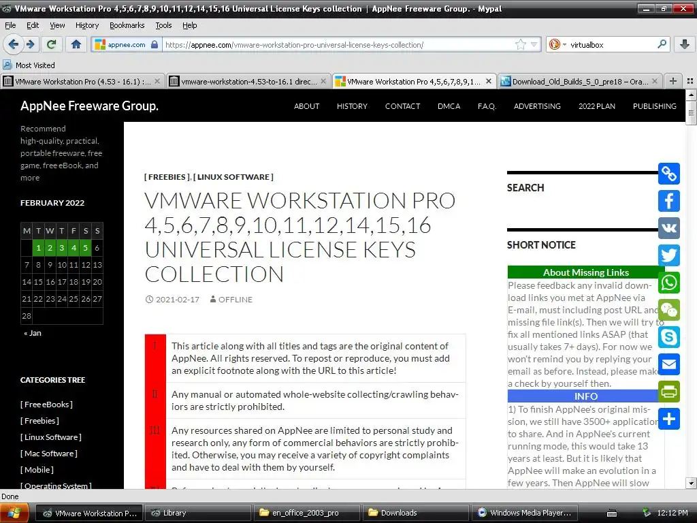Open the DMCA nav link
The height and width of the screenshot is (523, 697).
tap(449, 106)
